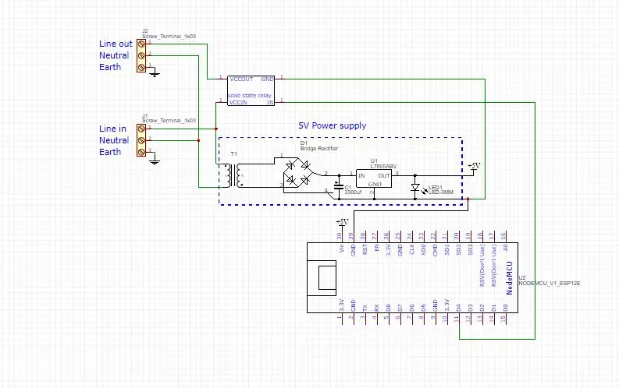Click the solid state relay component
The width and height of the screenshot is (619, 388).
tap(251, 90)
